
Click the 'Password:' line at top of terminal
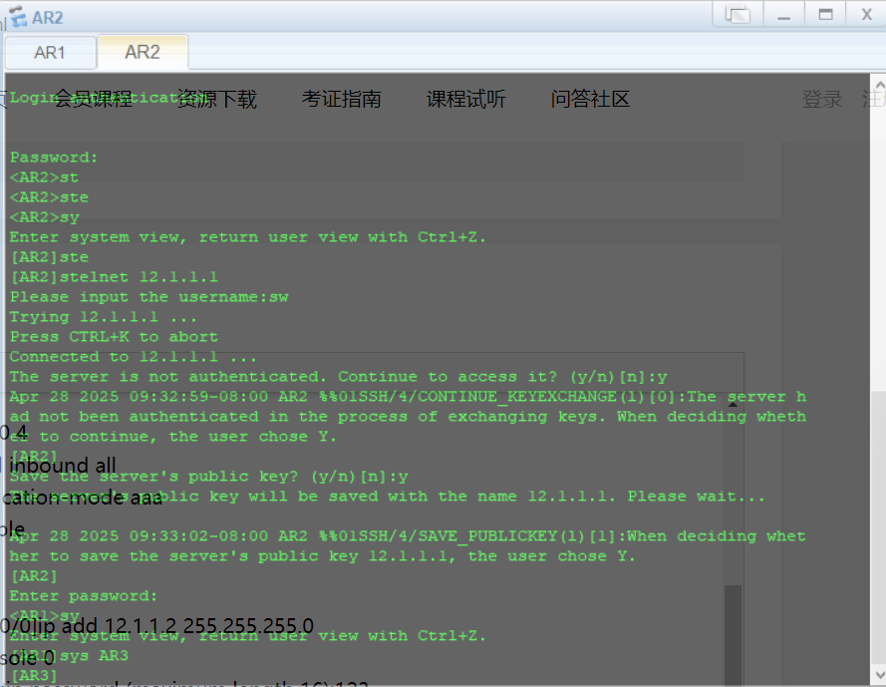pos(54,158)
